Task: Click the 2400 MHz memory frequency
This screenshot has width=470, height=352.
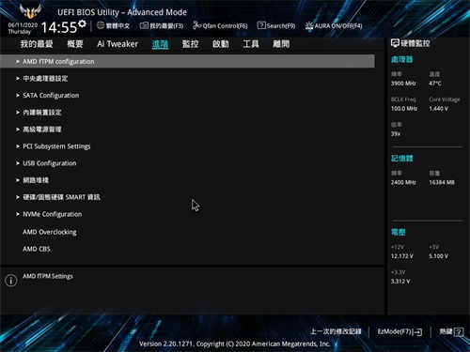Action: click(403, 182)
